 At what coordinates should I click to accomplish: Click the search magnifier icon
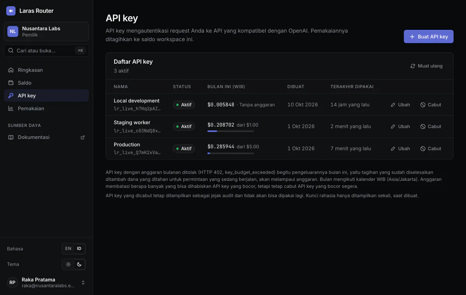11,50
